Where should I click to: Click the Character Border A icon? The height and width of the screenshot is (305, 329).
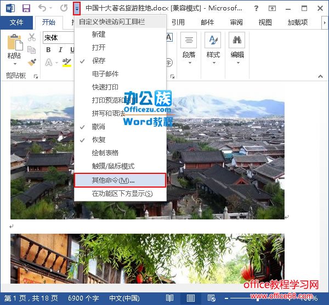tap(169, 37)
